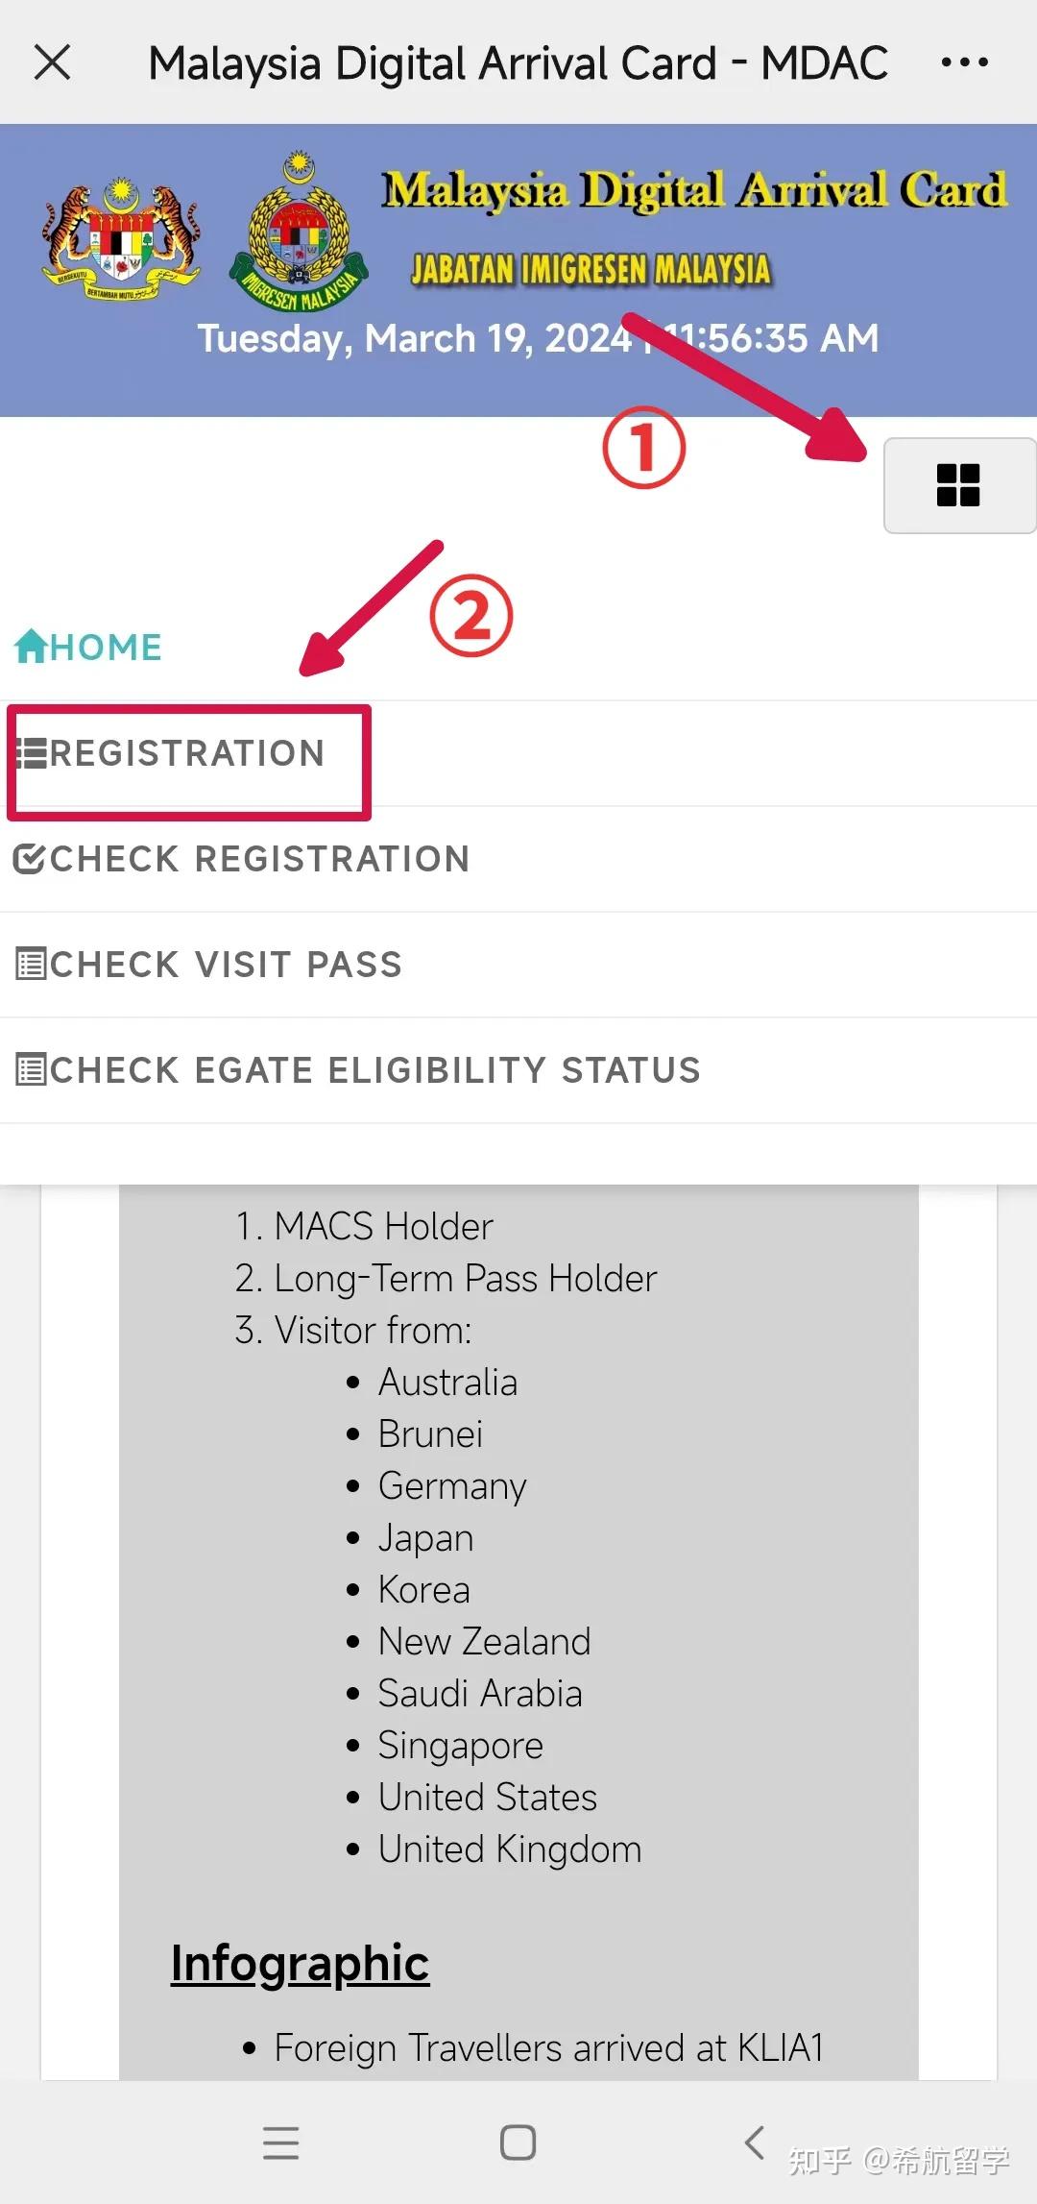The width and height of the screenshot is (1037, 2204).
Task: Open the three-dots more options menu
Action: coord(964,63)
